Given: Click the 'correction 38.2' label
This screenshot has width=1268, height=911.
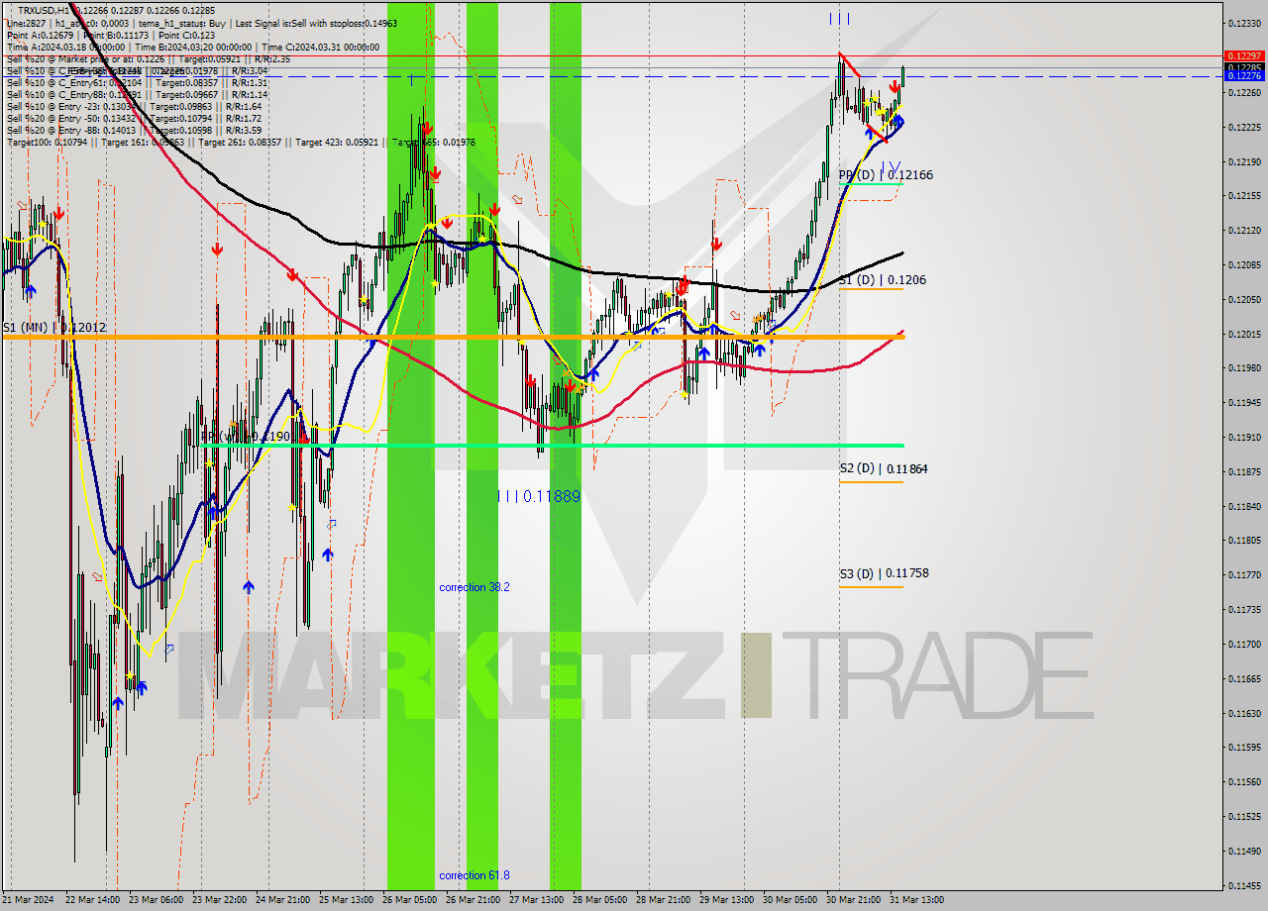Looking at the screenshot, I should 475,587.
